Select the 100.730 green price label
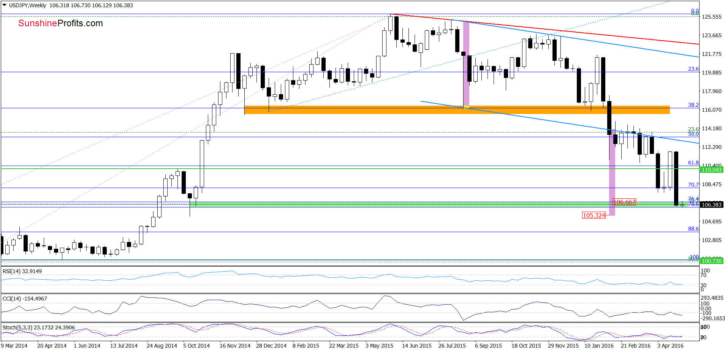This screenshot has width=725, height=351. [712, 261]
